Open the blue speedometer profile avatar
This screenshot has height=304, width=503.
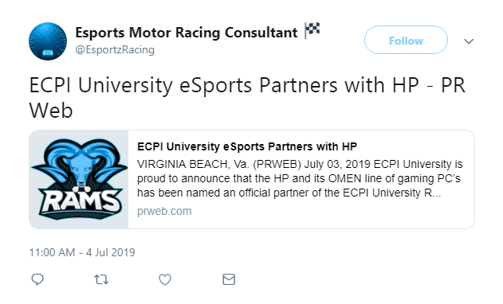click(48, 41)
